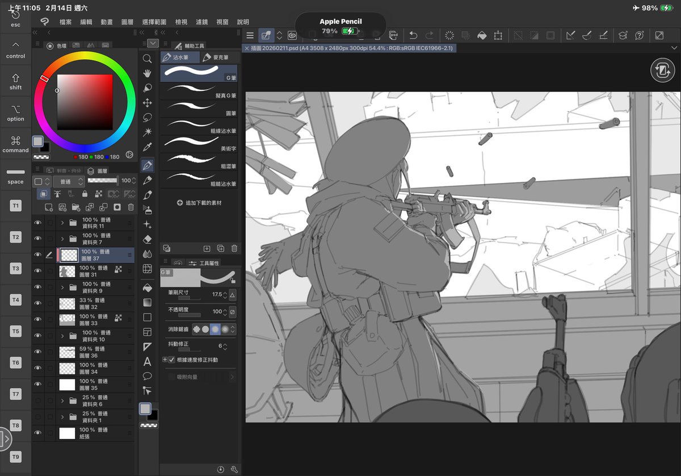Select the 圓筆 brush preset
681x476 pixels.
pyautogui.click(x=199, y=107)
